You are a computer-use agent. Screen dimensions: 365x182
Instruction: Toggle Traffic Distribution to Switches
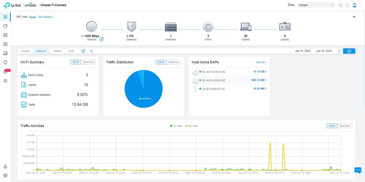(x=173, y=62)
